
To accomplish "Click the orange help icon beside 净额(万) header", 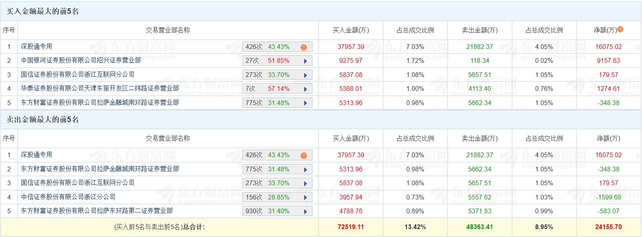I will click(620, 29).
